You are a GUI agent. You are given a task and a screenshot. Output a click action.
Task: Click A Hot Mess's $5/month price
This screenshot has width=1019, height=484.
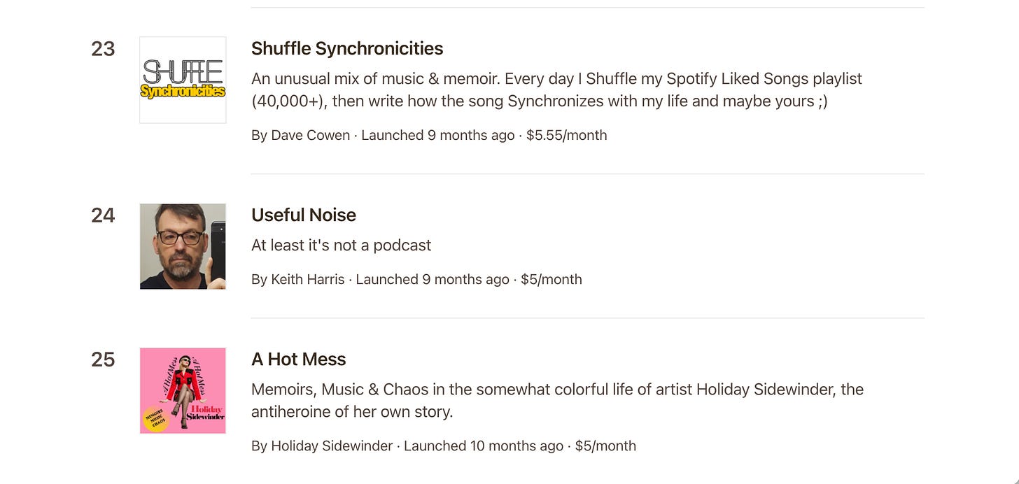[x=605, y=446]
